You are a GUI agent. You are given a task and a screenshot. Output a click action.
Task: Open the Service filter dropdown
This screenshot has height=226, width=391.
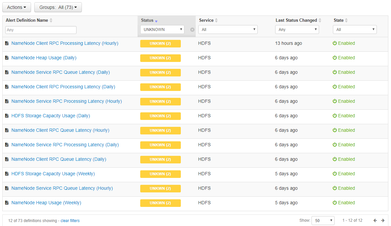pos(228,29)
